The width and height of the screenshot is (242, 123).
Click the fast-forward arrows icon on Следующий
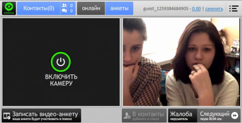click(235, 115)
